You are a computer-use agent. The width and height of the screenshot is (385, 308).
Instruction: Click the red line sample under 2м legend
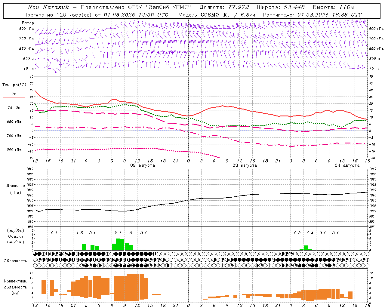(x=14, y=97)
